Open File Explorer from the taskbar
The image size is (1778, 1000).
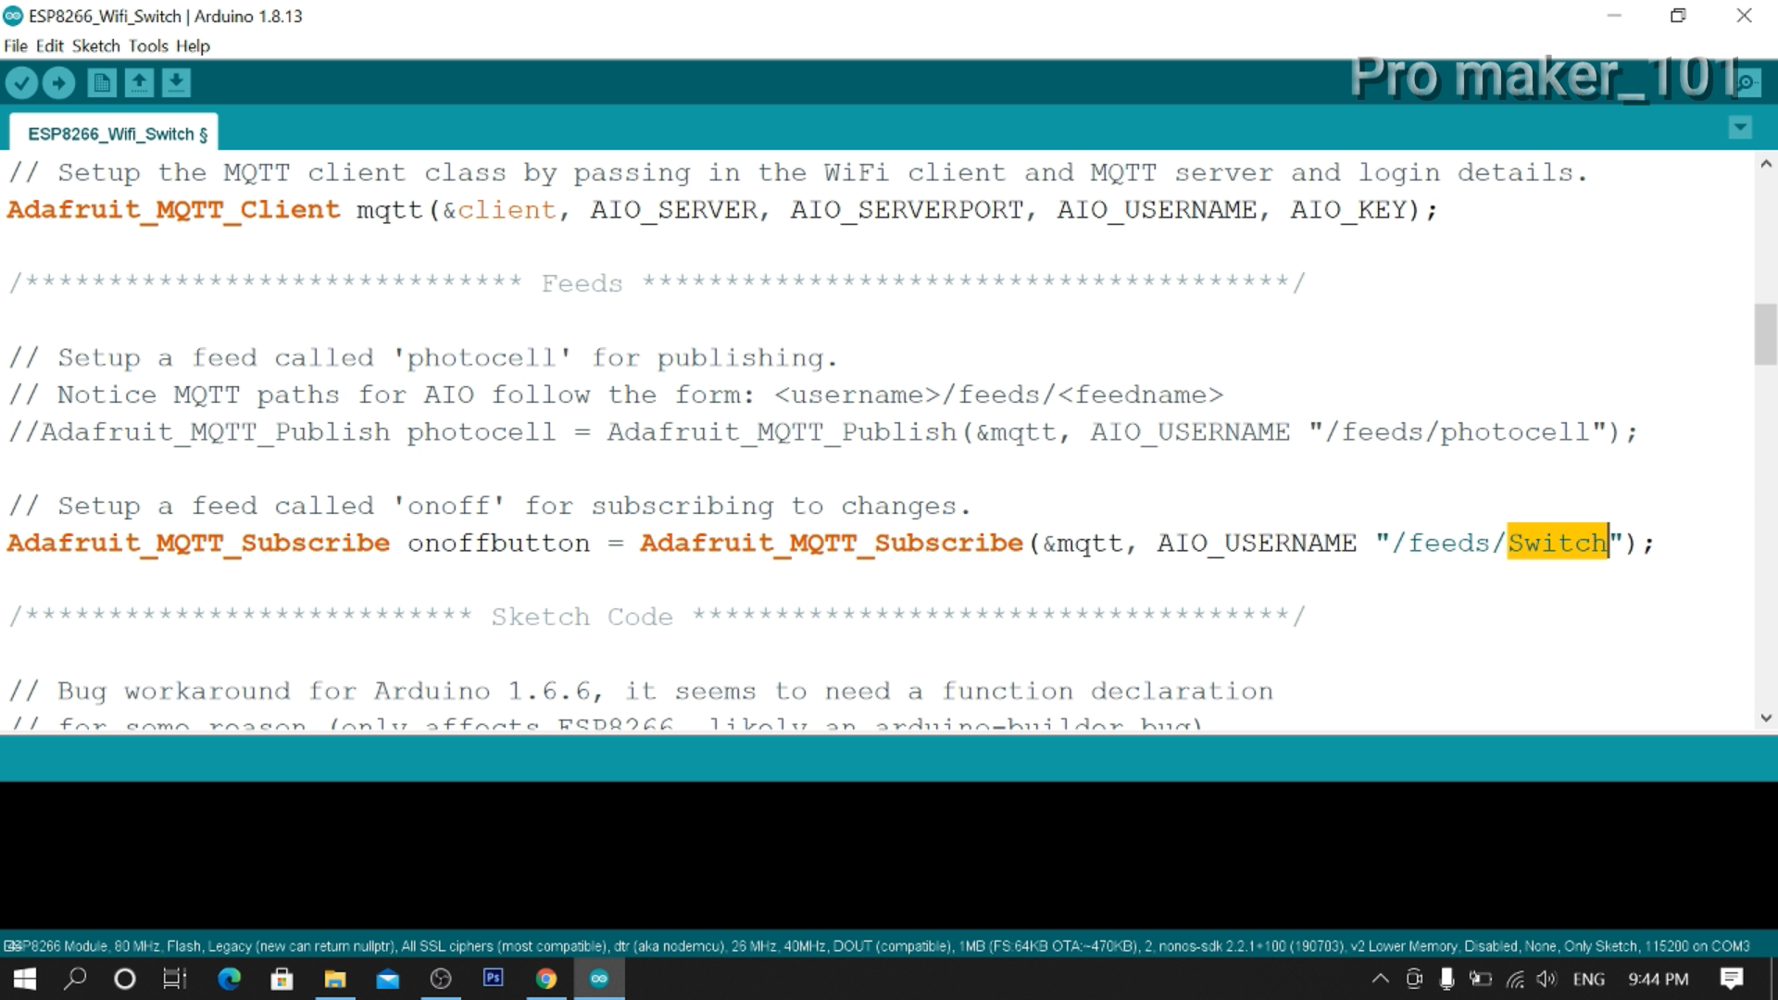coord(335,979)
